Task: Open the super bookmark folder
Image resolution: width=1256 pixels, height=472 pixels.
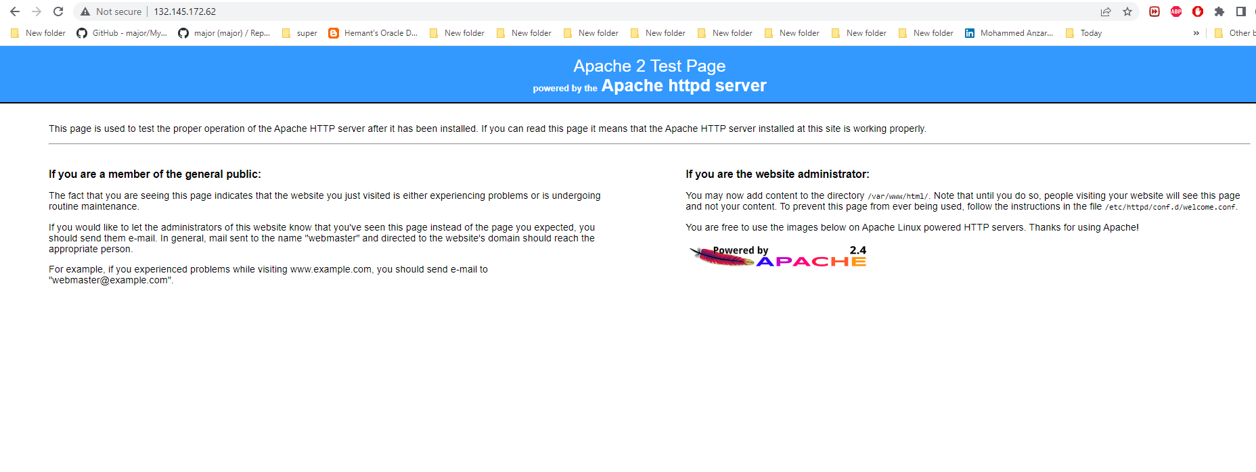Action: [x=299, y=33]
